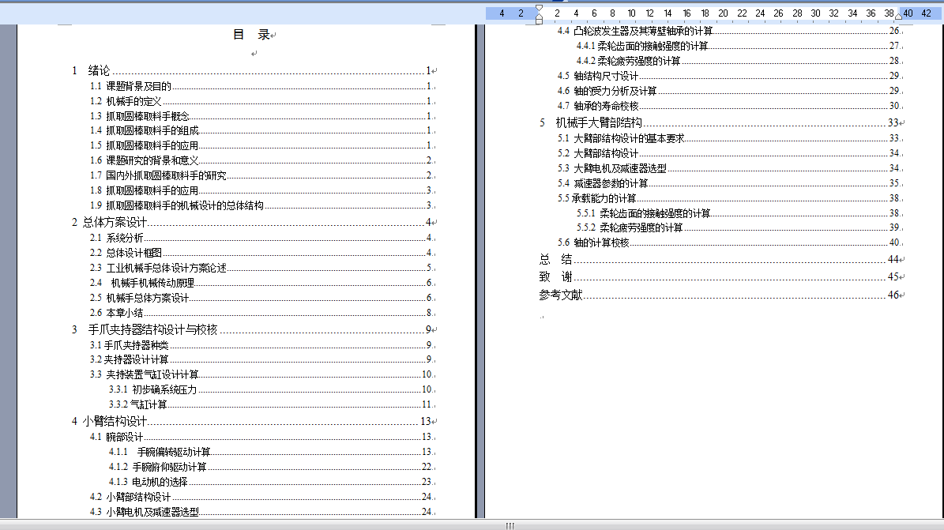The width and height of the screenshot is (944, 530).
Task: Open TOC entry 1 绪论
Action: 252,70
